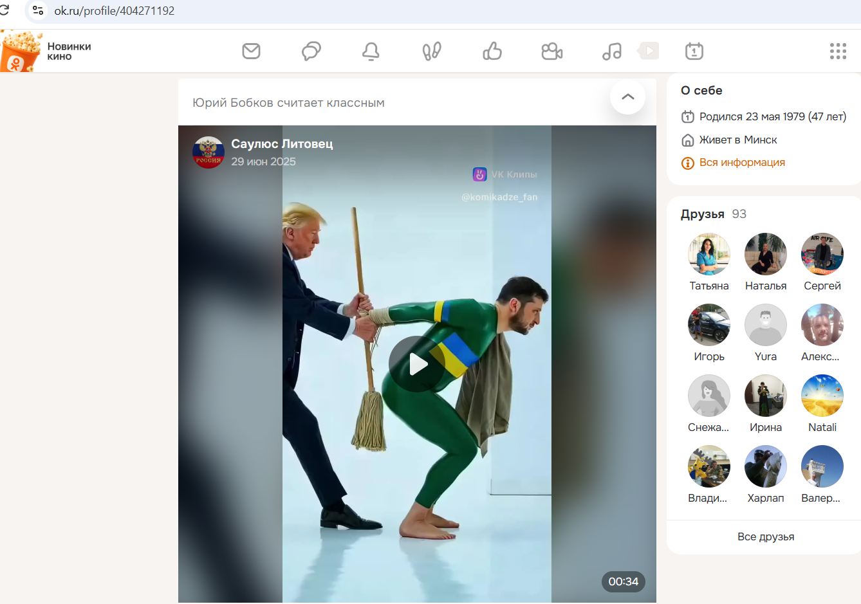The width and height of the screenshot is (861, 604).
Task: Click the name Игорь under the avatar
Action: click(x=709, y=356)
